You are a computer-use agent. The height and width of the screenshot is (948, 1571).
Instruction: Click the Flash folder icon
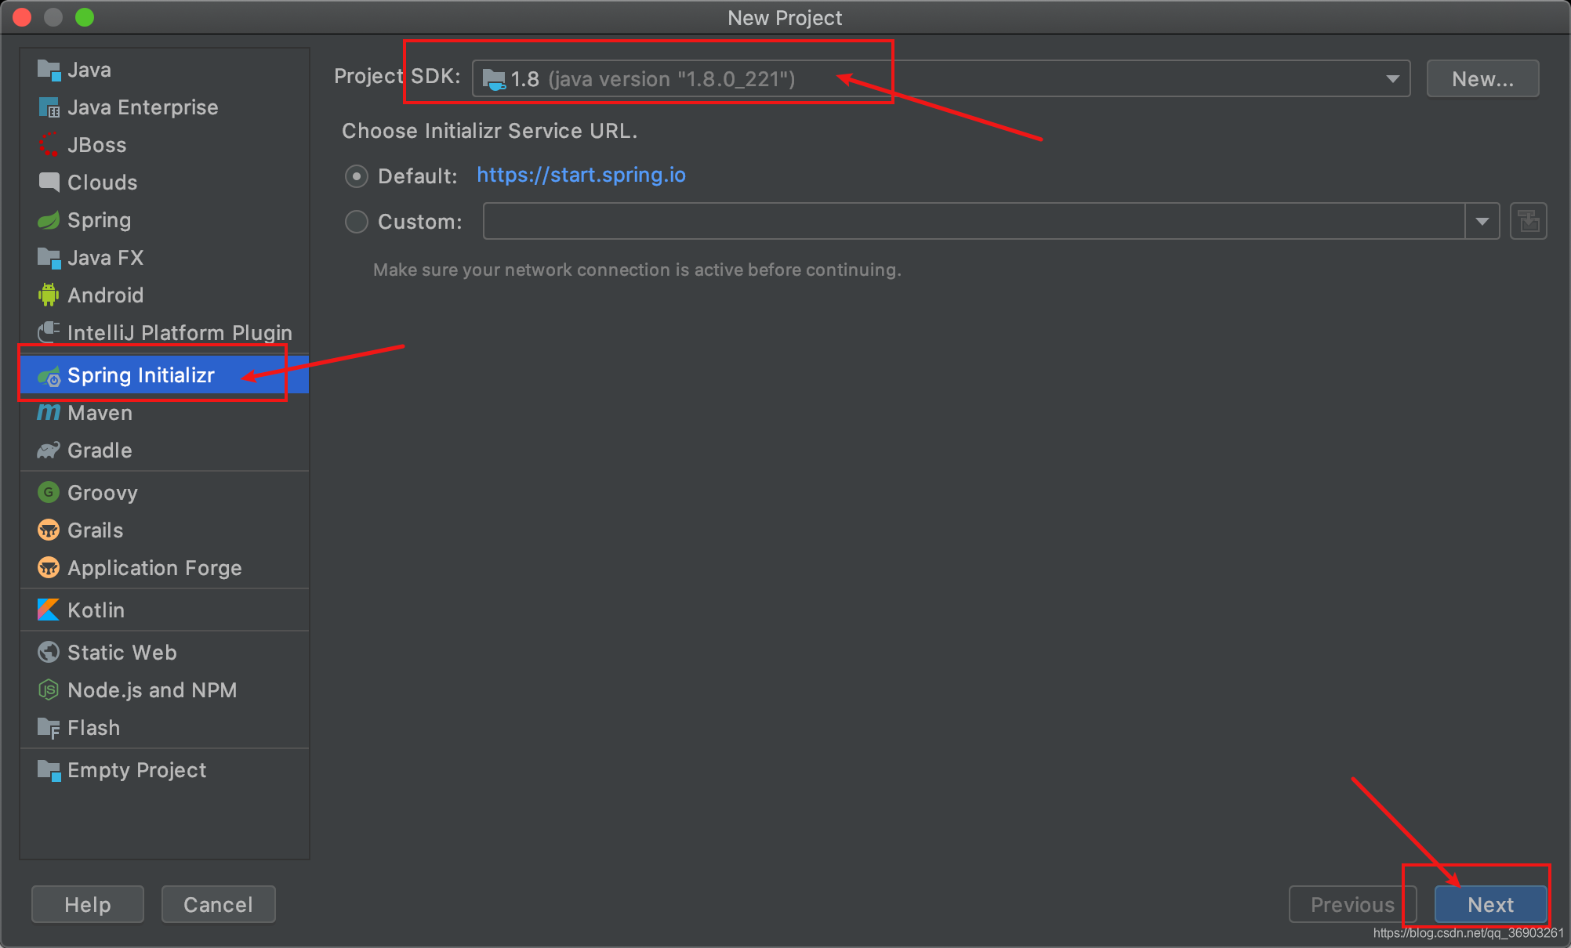coord(49,728)
